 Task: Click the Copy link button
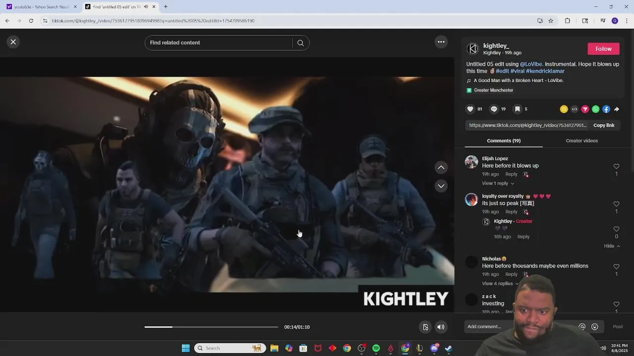[604, 126]
